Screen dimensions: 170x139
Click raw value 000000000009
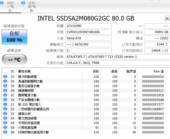(x=153, y=86)
